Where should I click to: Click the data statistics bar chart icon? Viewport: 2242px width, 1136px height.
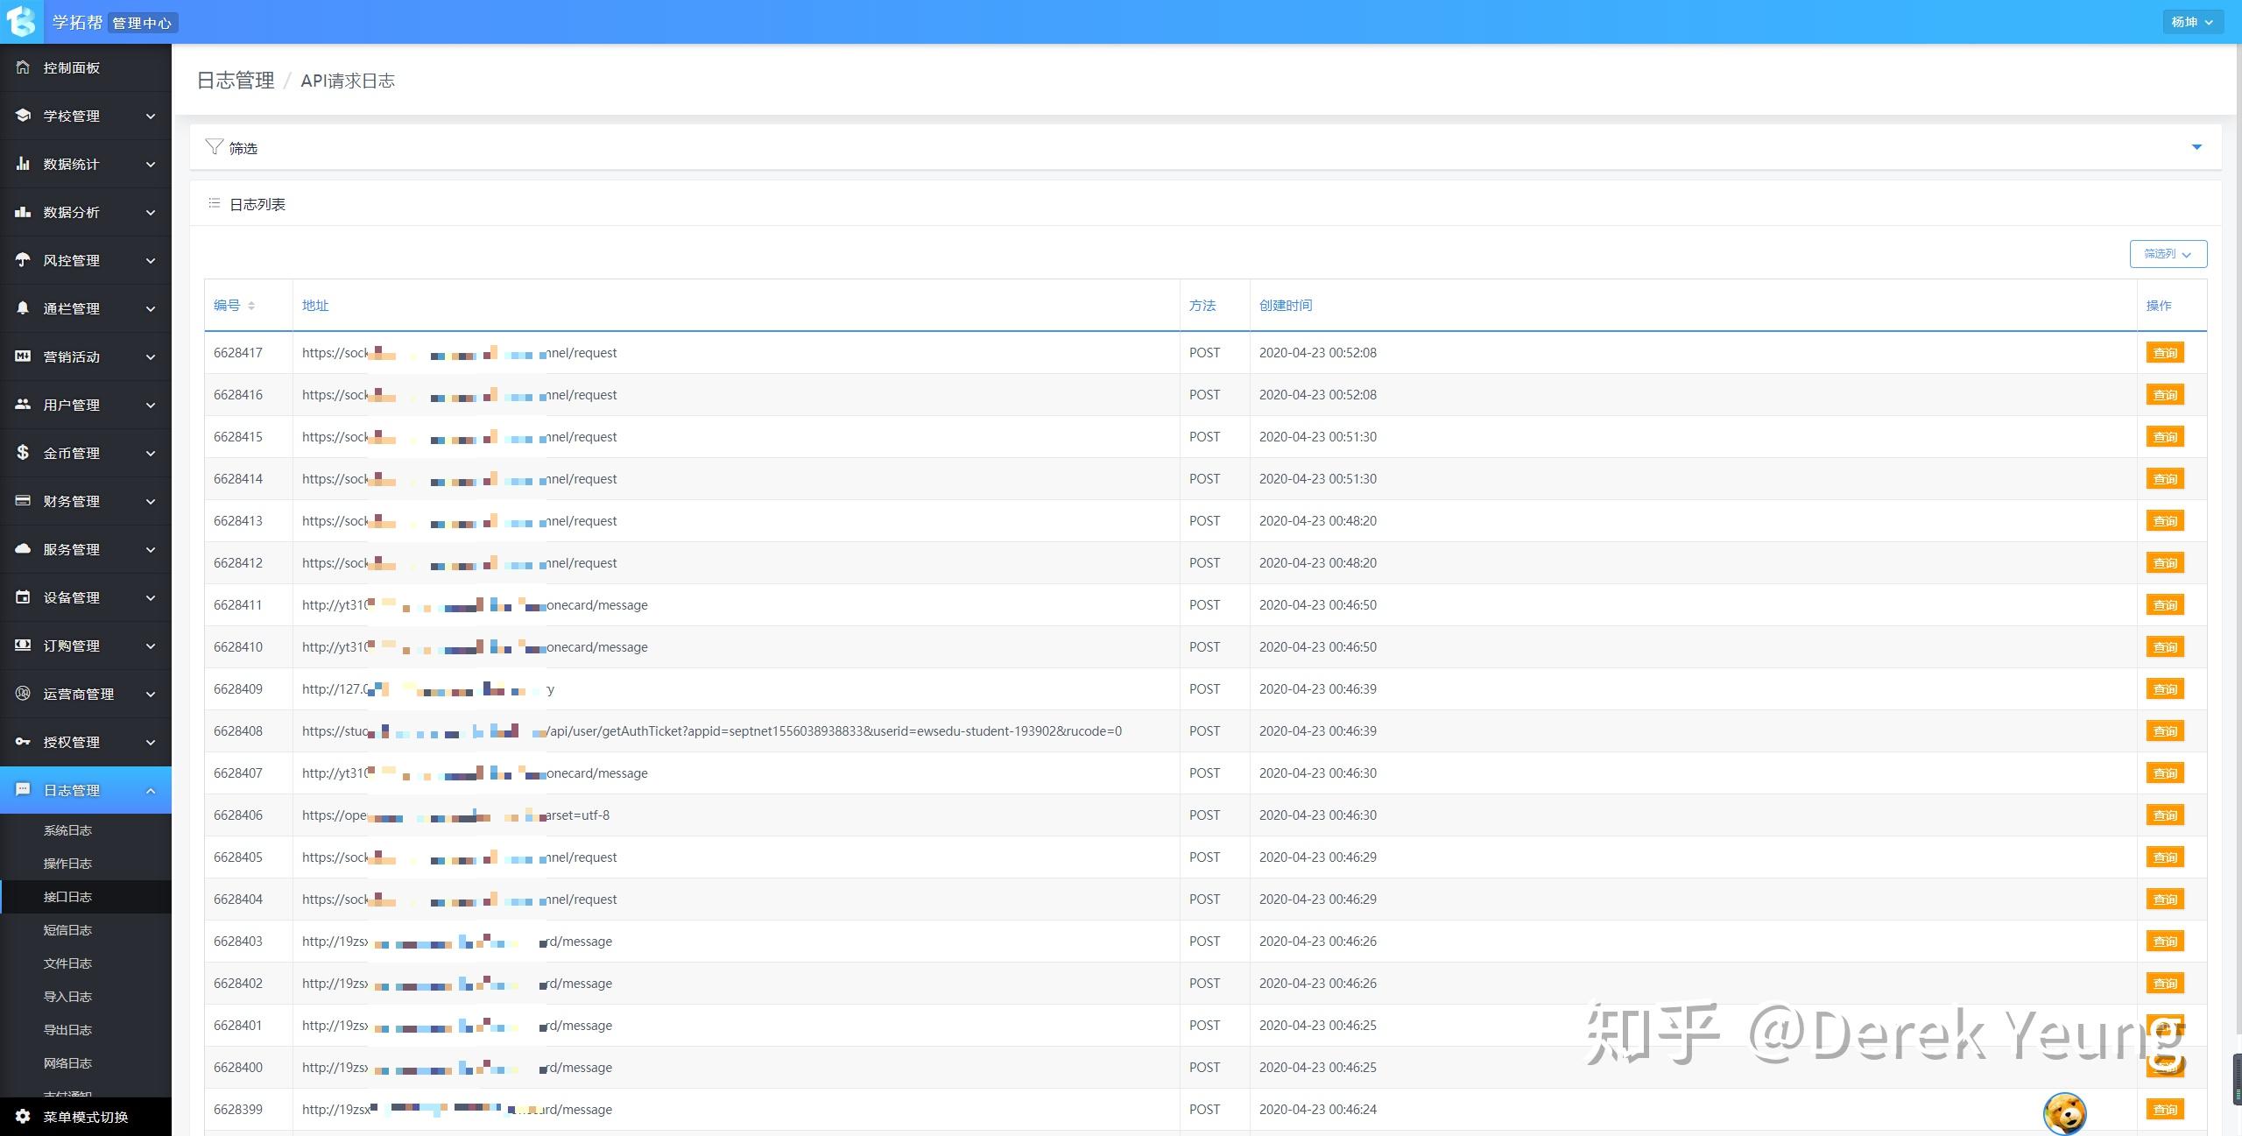click(23, 164)
